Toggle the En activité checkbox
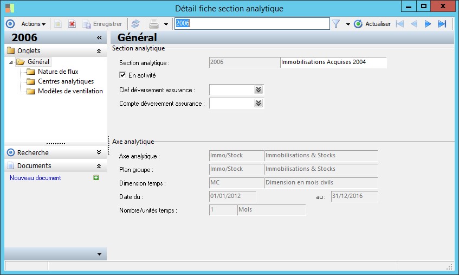The image size is (459, 275). [122, 75]
